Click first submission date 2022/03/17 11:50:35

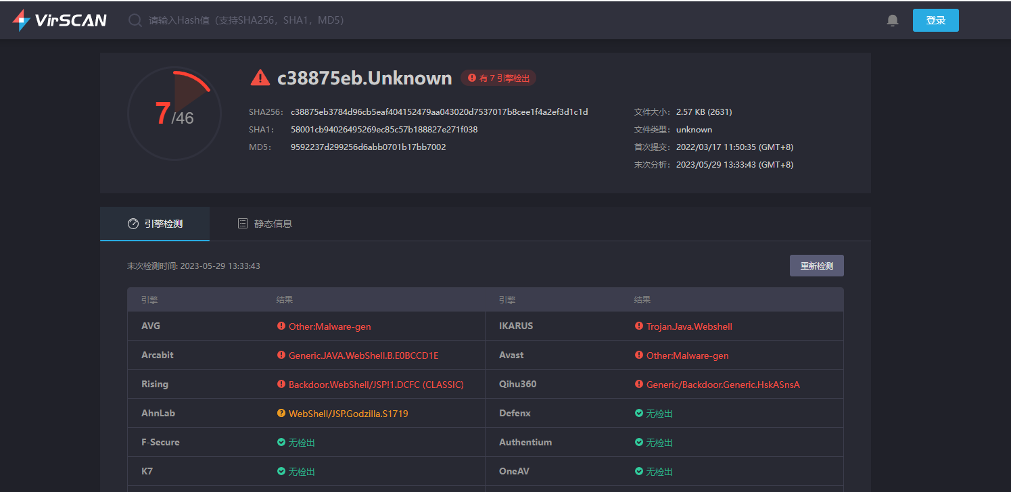734,147
